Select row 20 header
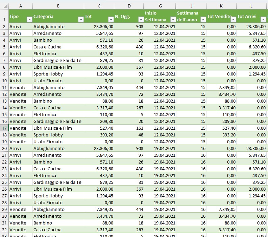 [x=4, y=149]
